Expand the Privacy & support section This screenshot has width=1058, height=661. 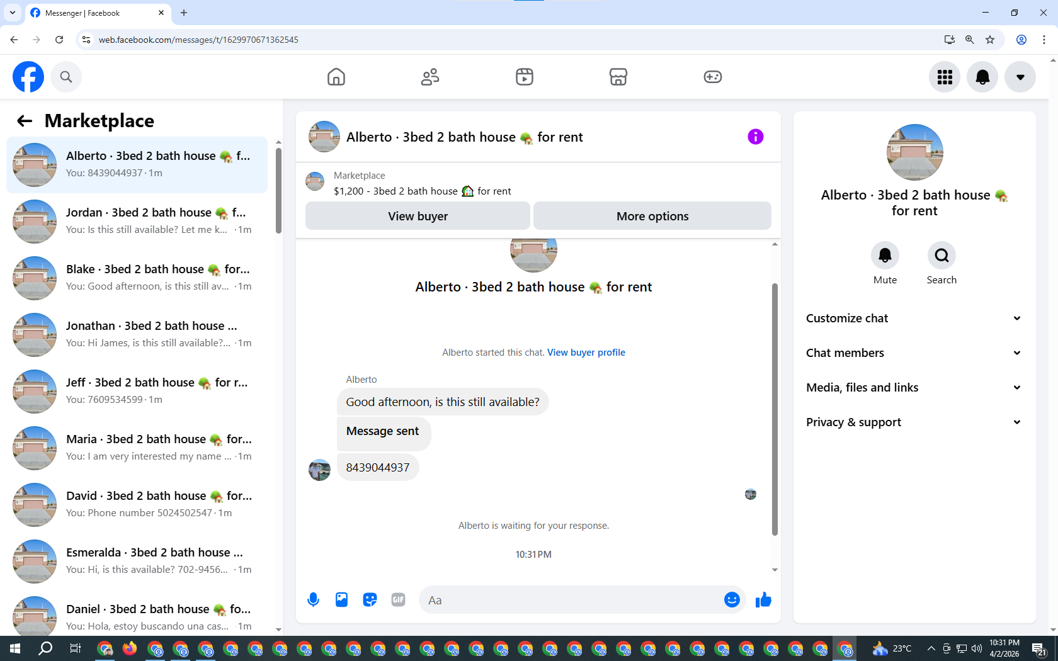point(913,422)
